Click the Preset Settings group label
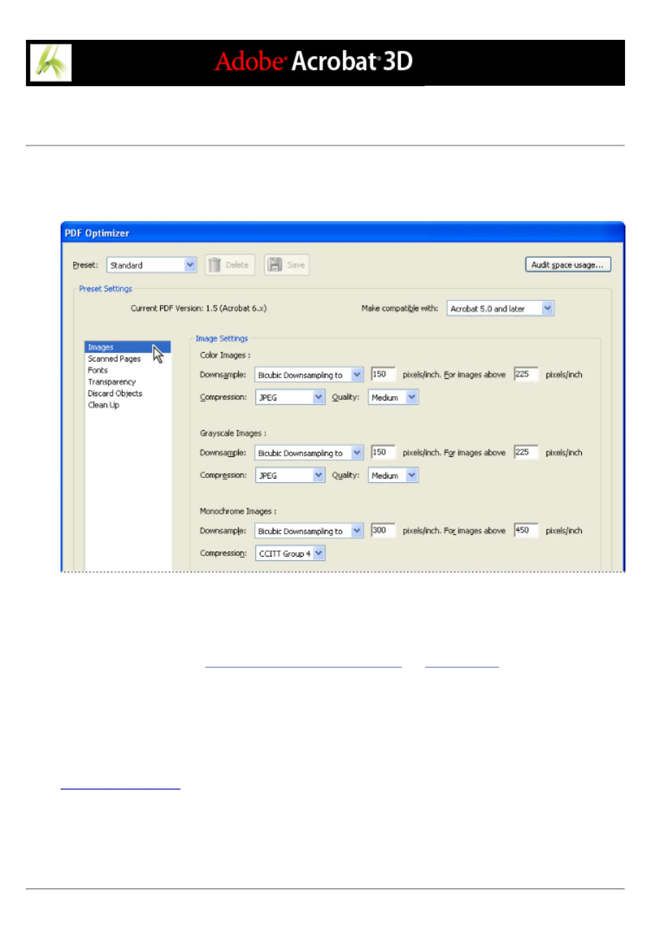 106,289
